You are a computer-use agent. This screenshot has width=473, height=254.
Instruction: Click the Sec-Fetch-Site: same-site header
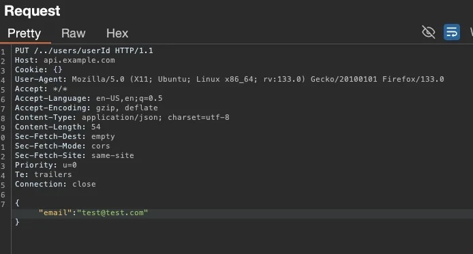point(74,155)
